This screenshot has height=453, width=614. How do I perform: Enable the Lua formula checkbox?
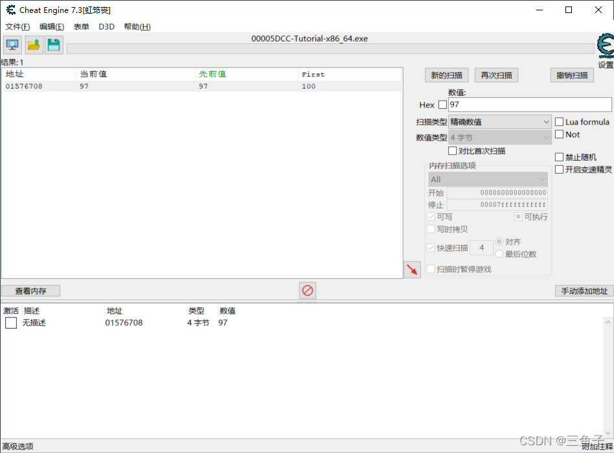coord(559,122)
